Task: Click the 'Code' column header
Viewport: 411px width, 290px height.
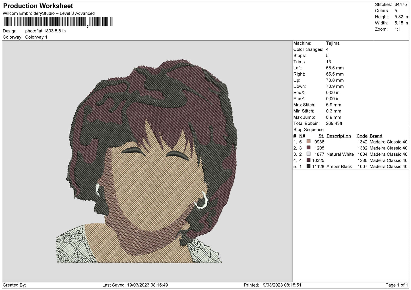Action: pos(362,136)
